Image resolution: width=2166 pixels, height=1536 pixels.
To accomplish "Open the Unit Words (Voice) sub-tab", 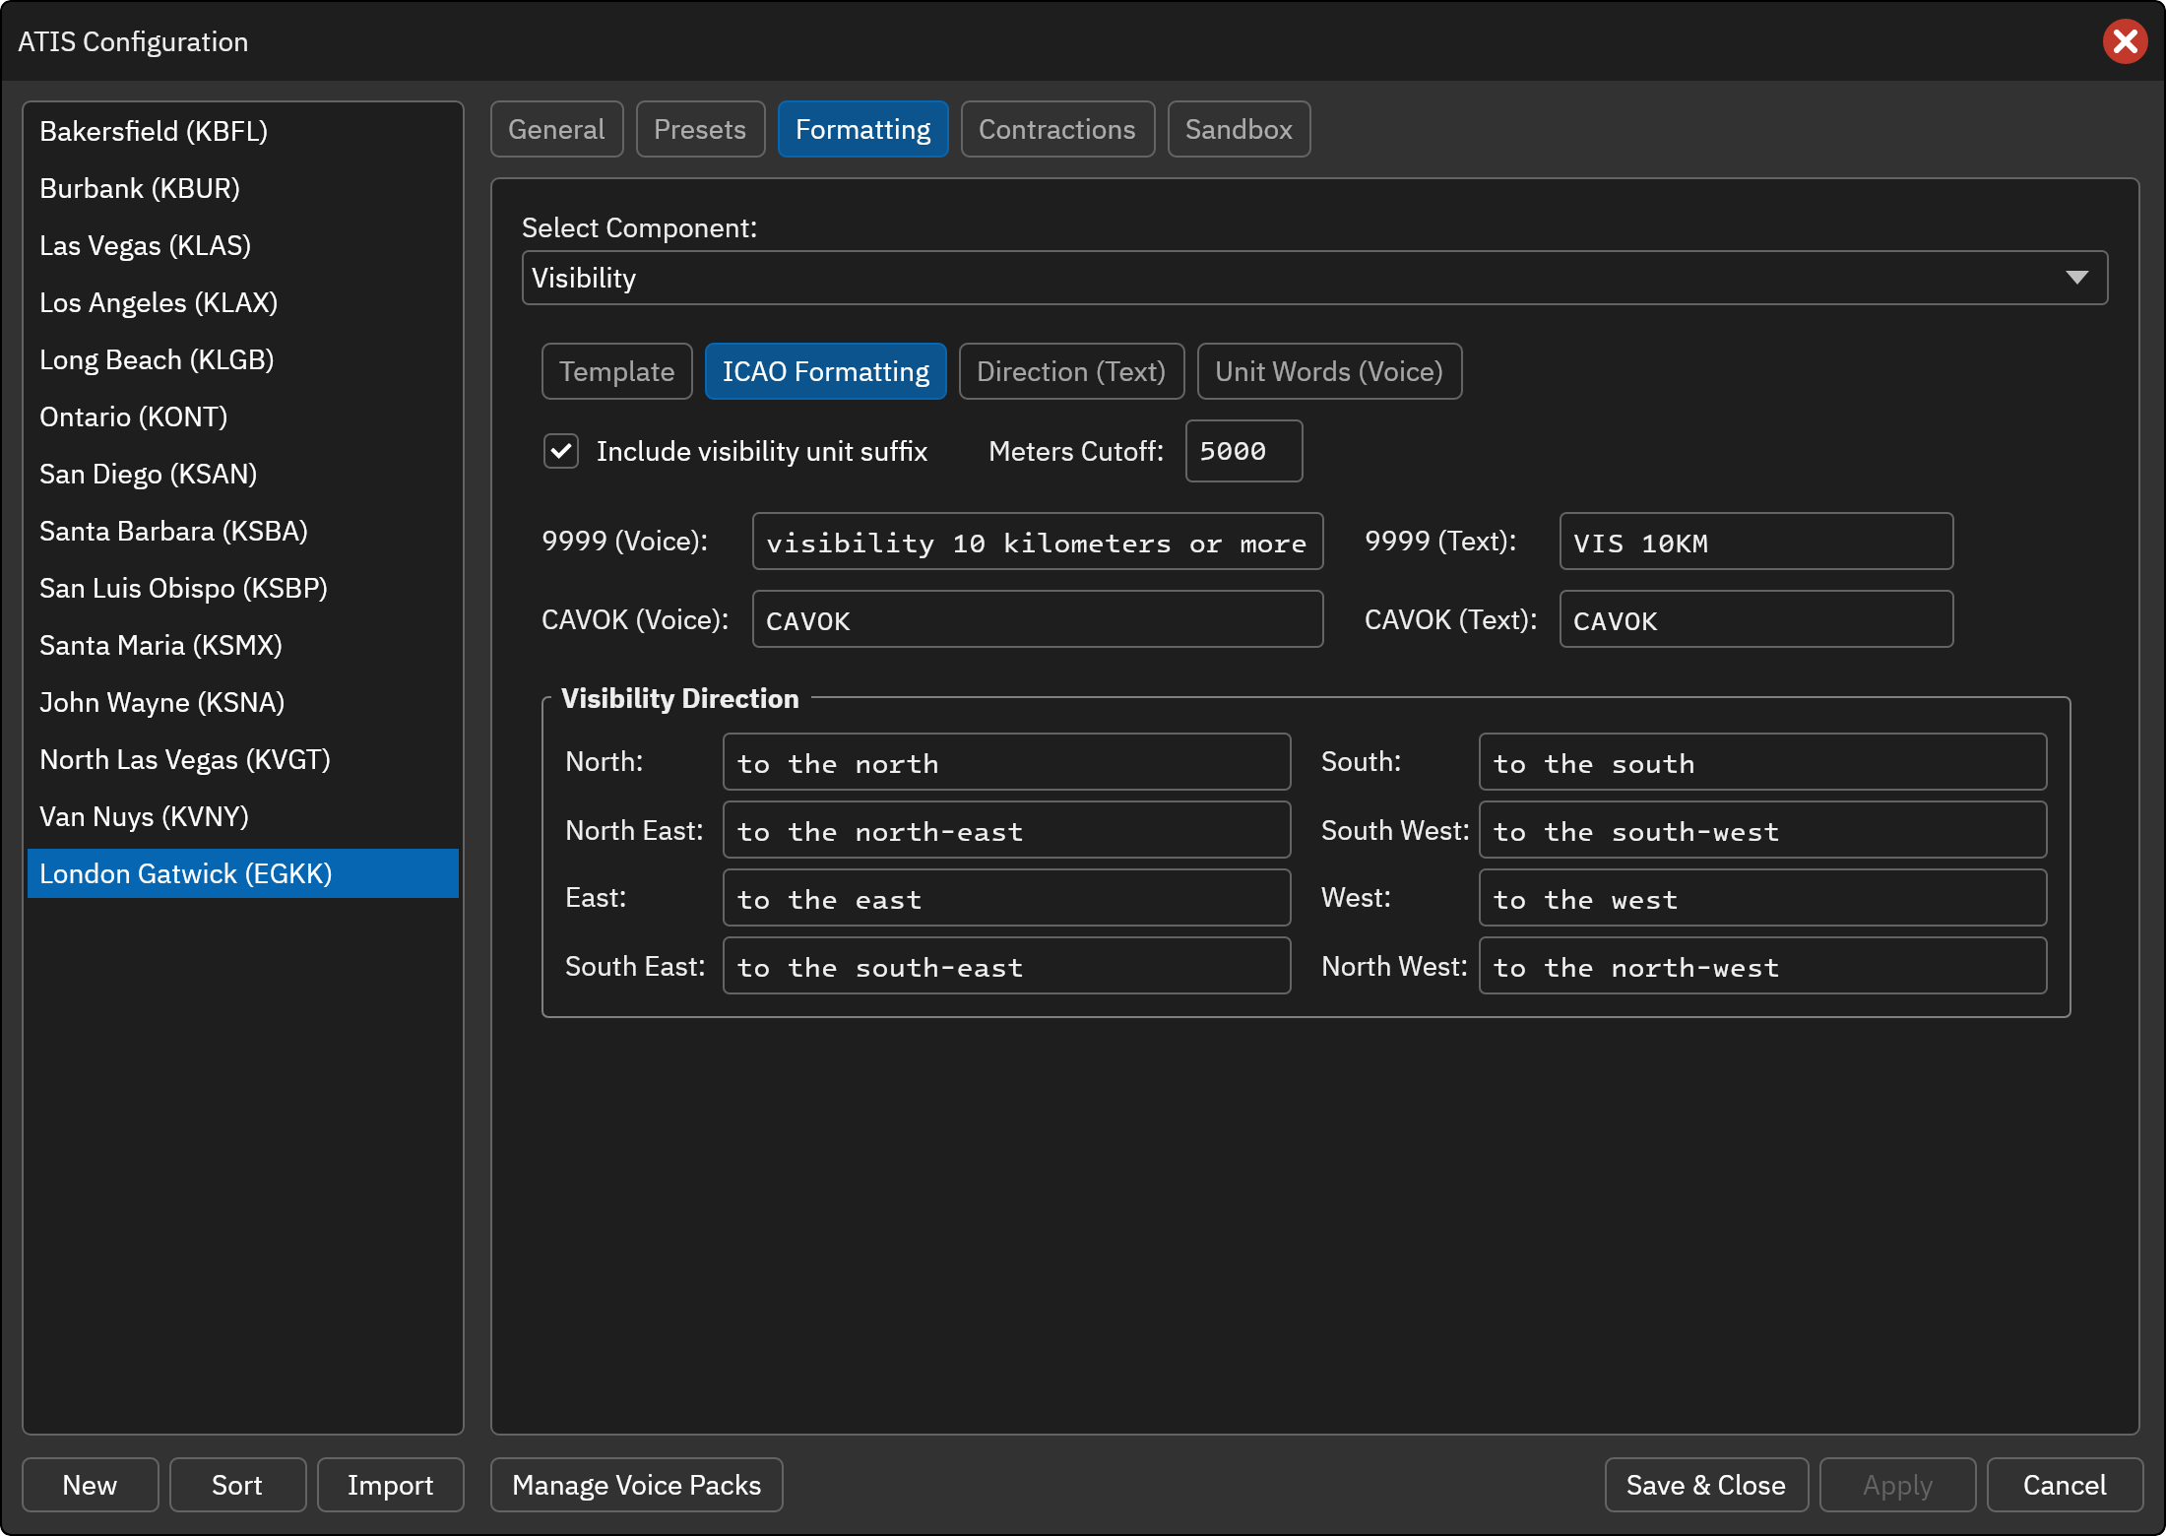I will click(x=1329, y=371).
